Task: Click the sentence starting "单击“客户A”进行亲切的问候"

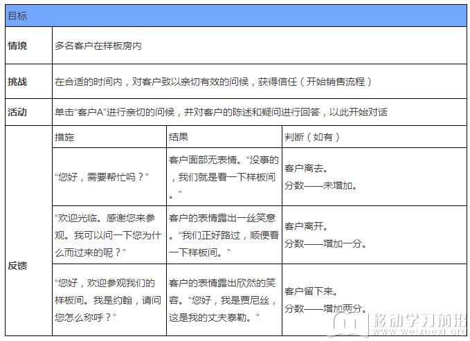Action: (x=221, y=112)
